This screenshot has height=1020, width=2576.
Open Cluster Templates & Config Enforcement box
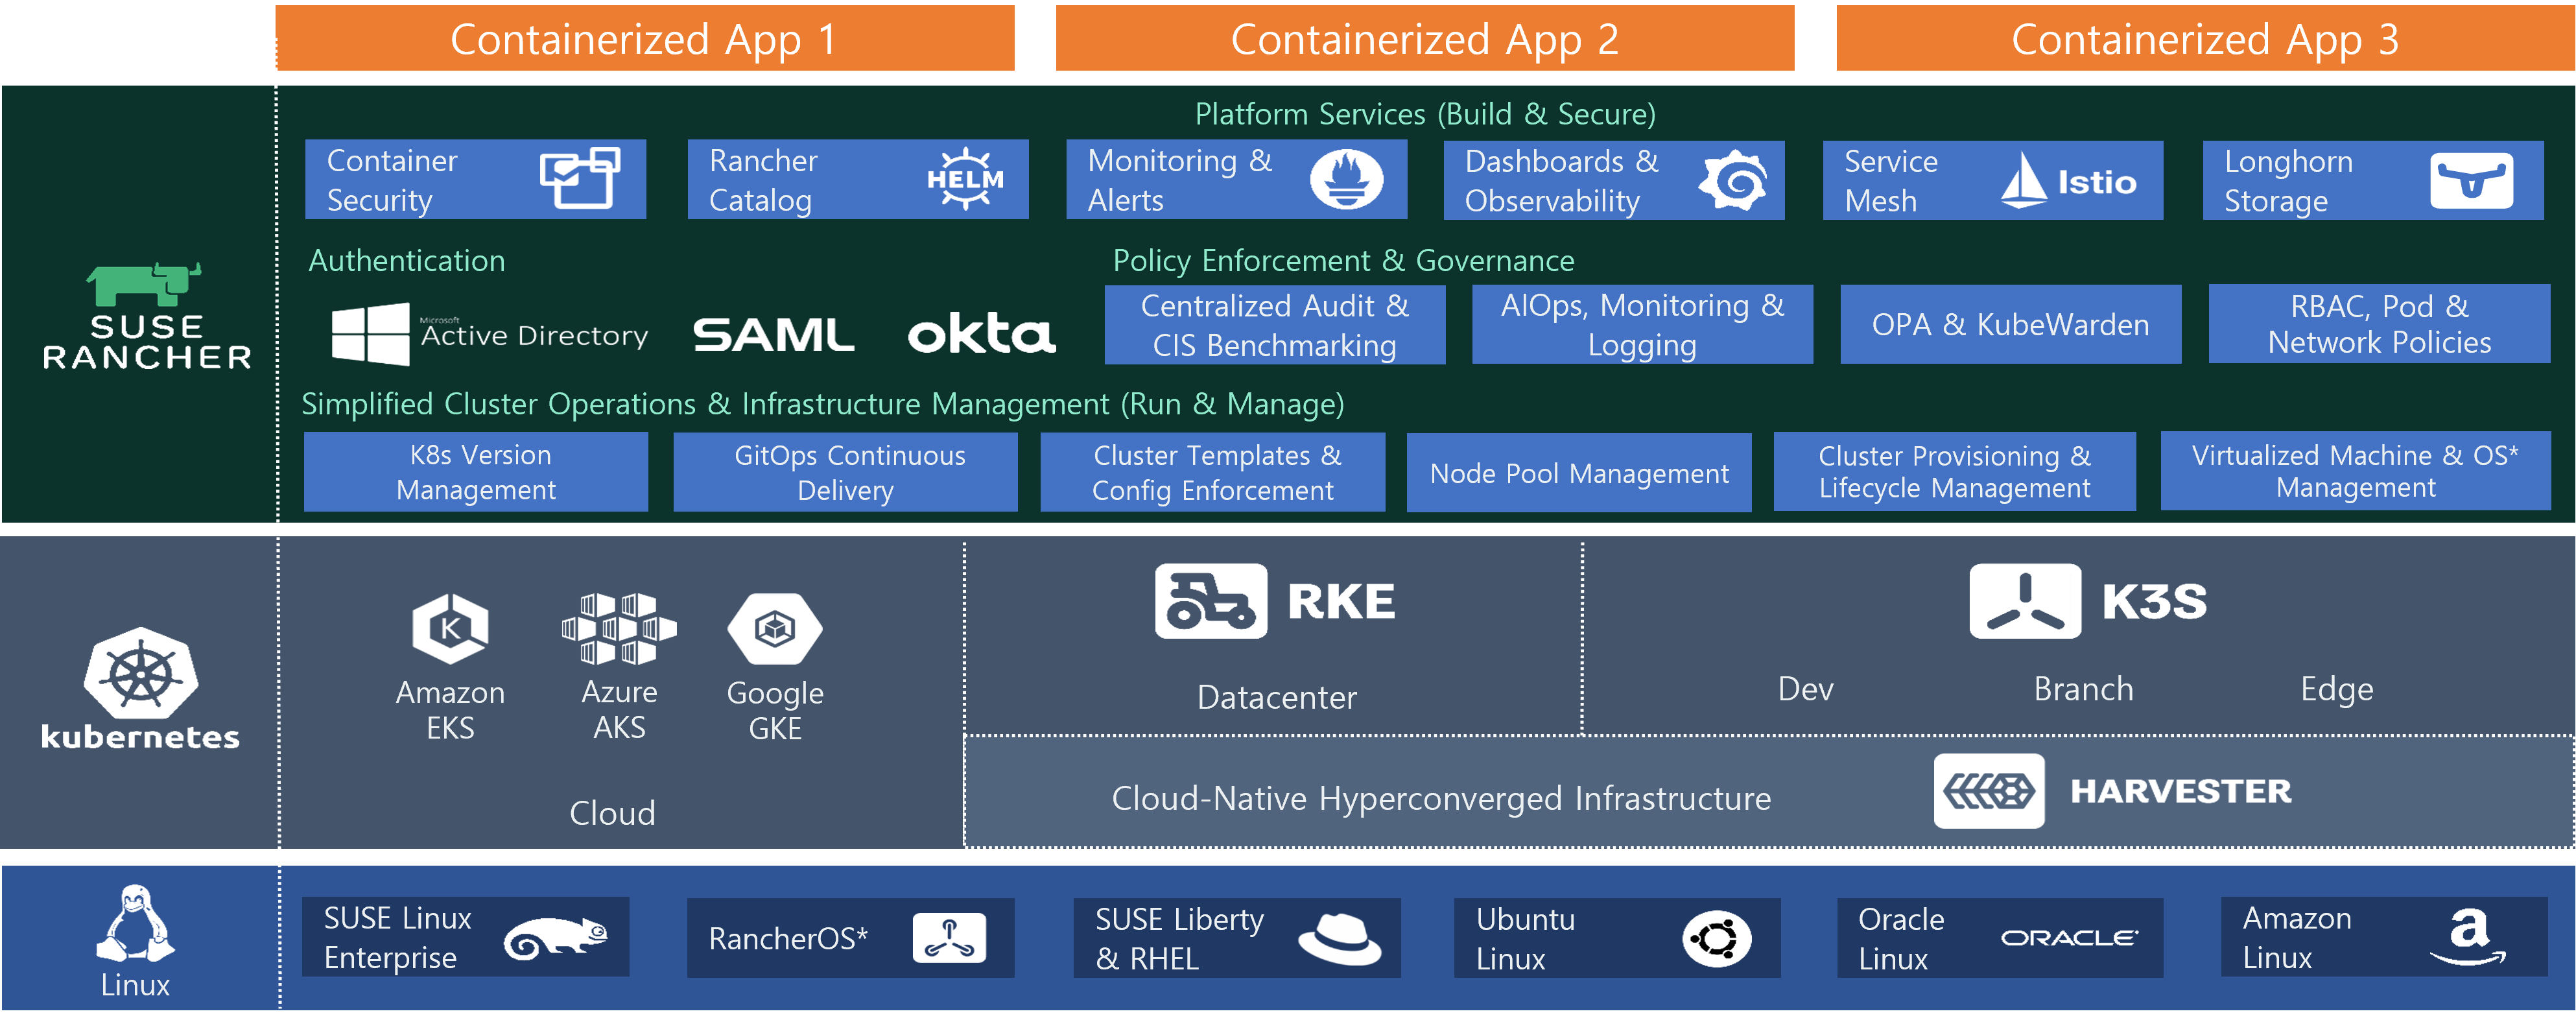coord(1213,472)
